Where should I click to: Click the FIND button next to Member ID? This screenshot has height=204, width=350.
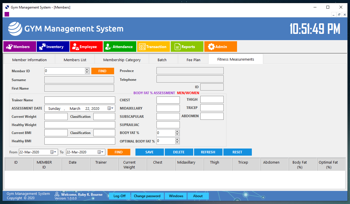tap(102, 71)
